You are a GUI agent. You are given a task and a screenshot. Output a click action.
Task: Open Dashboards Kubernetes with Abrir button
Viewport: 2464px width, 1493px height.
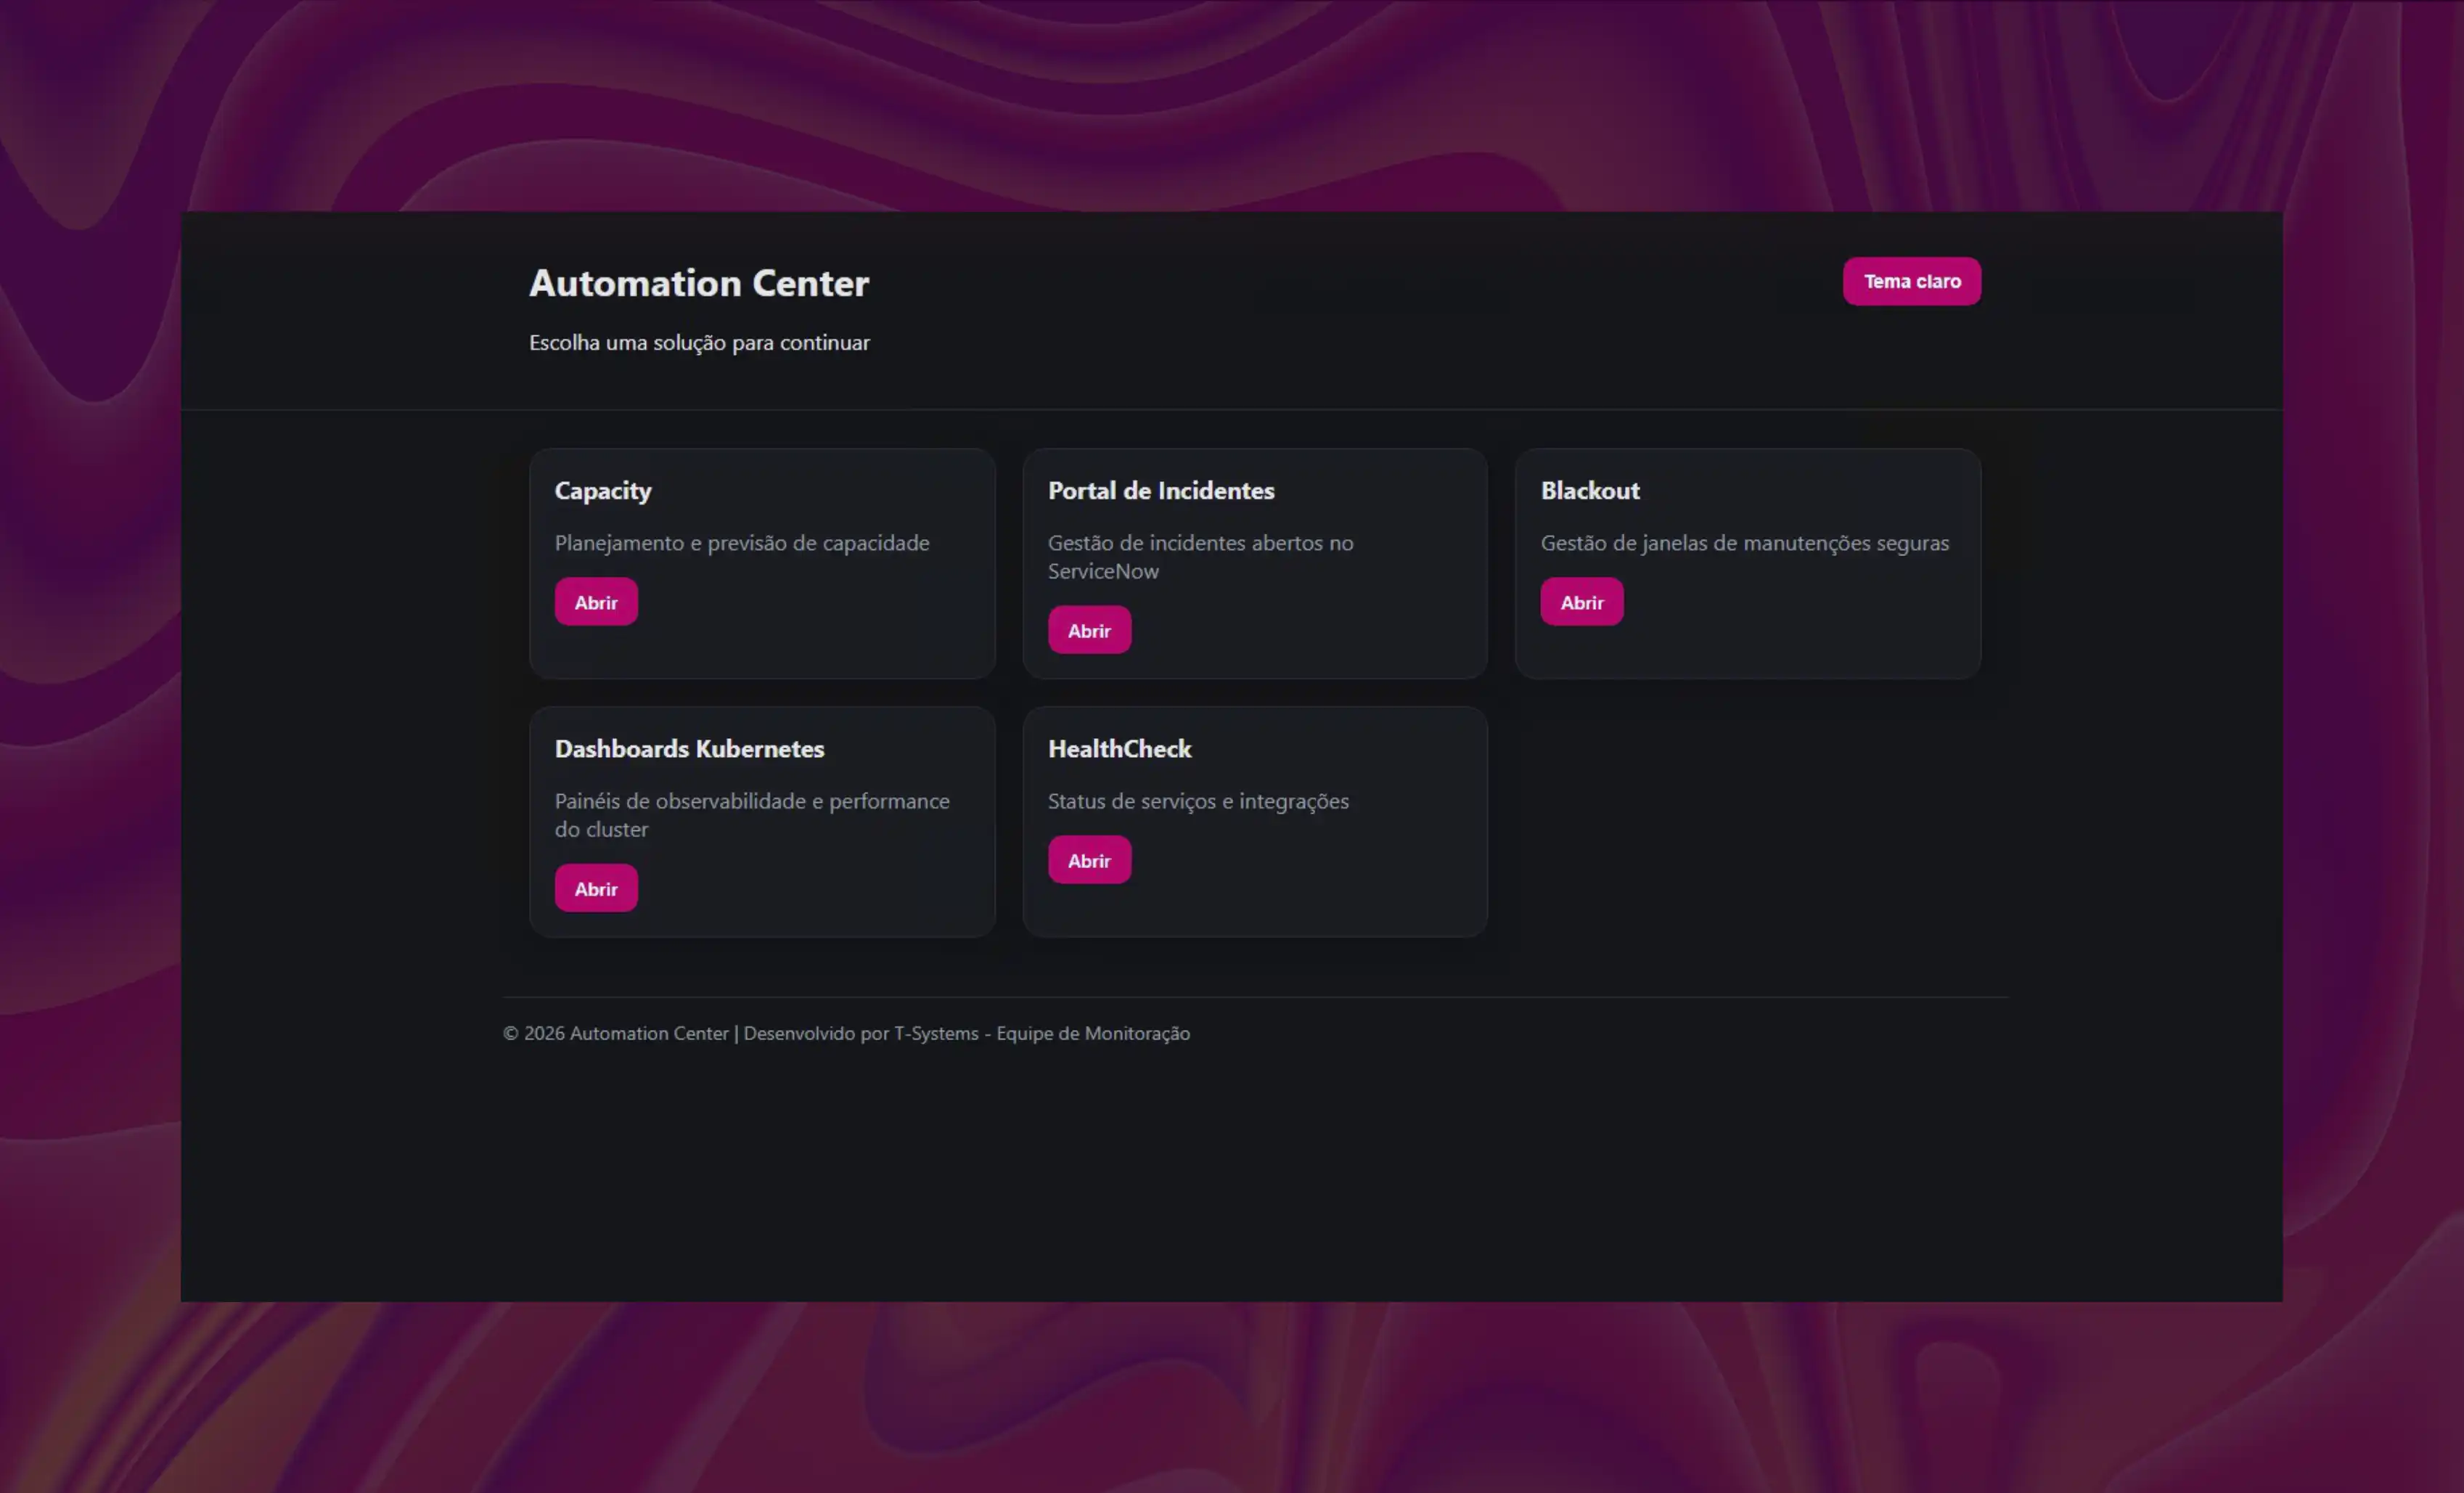coord(596,888)
